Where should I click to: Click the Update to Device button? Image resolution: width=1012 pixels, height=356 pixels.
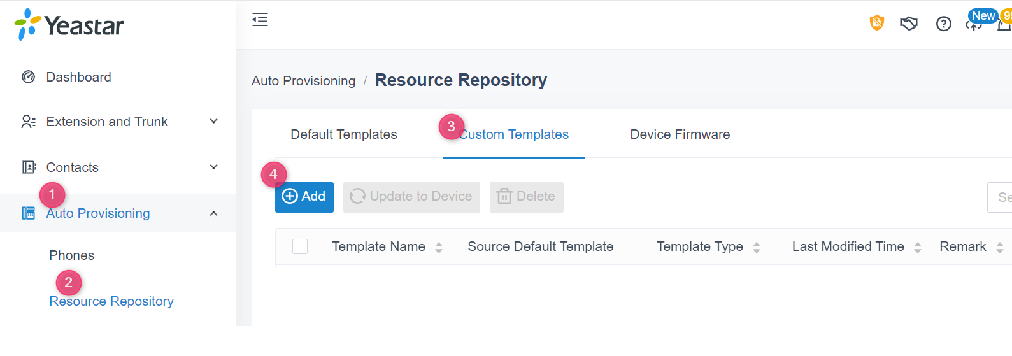pos(411,196)
